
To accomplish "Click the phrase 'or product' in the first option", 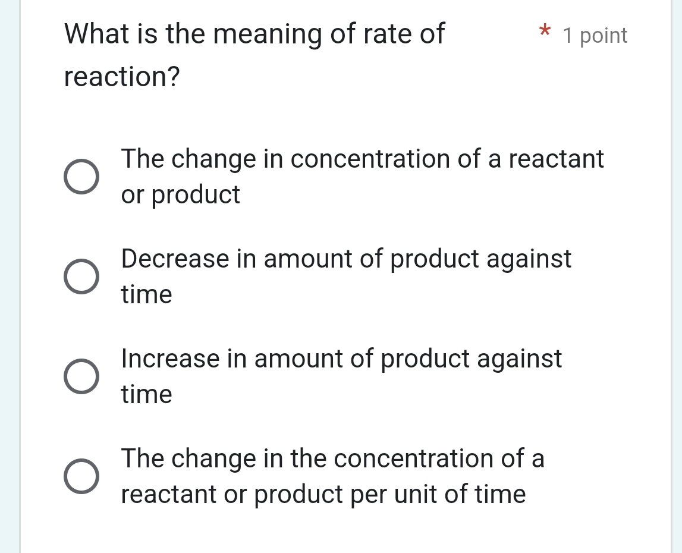I will (180, 194).
